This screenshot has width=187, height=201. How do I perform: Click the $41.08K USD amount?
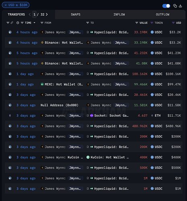point(174,64)
